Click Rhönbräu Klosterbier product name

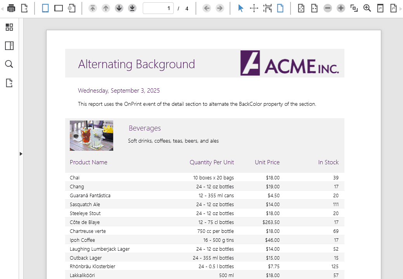coord(93,267)
